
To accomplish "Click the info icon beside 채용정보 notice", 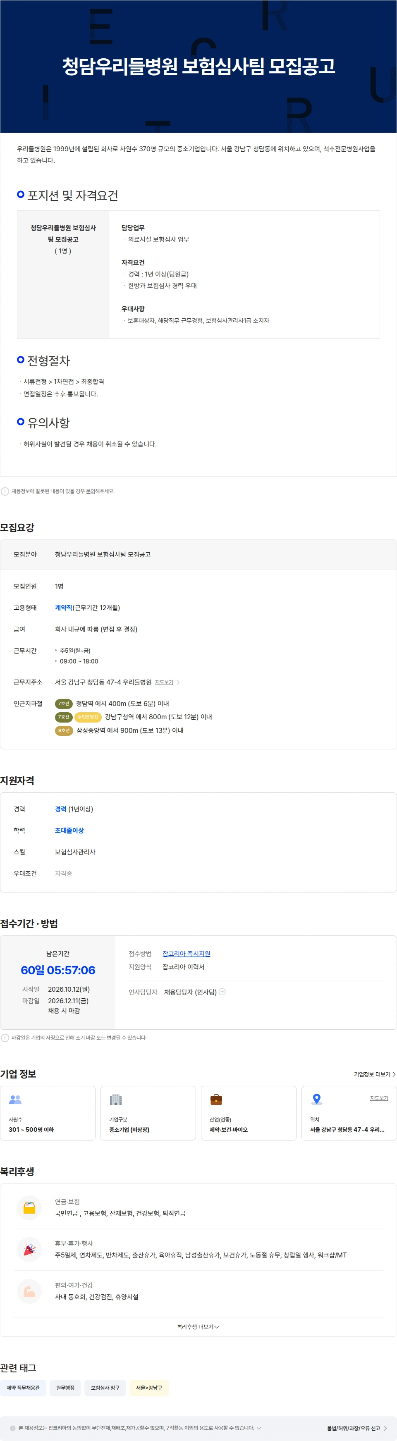I will 5,491.
